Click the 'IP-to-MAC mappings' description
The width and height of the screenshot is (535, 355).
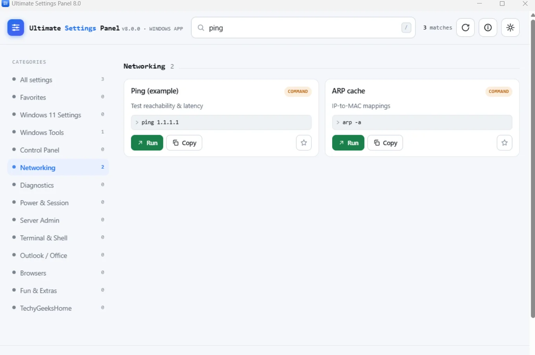point(361,106)
